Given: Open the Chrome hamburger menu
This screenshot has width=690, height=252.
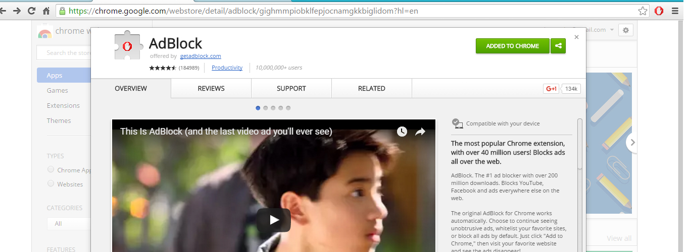Looking at the screenshot, I should click(675, 11).
